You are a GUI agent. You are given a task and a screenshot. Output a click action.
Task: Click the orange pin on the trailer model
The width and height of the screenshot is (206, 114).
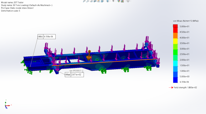(89, 55)
